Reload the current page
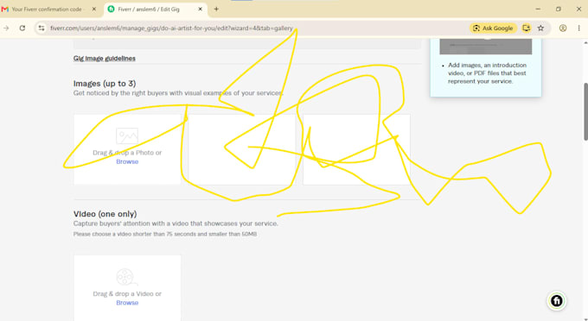This screenshot has width=588, height=321. coord(22,28)
